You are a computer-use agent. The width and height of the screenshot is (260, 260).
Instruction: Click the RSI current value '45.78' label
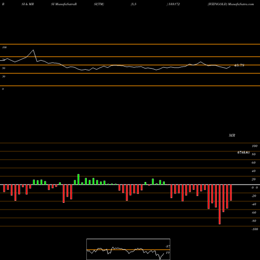click(239, 66)
